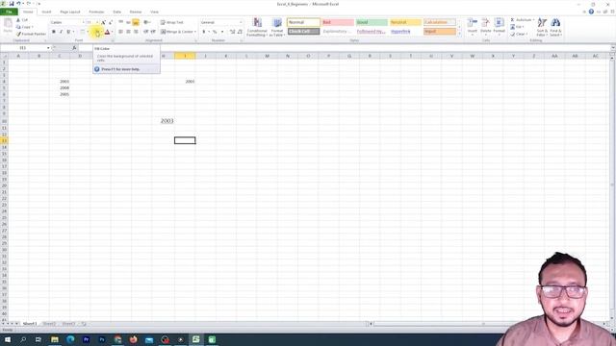
Task: Apply the Check Cell style
Action: pyautogui.click(x=303, y=32)
